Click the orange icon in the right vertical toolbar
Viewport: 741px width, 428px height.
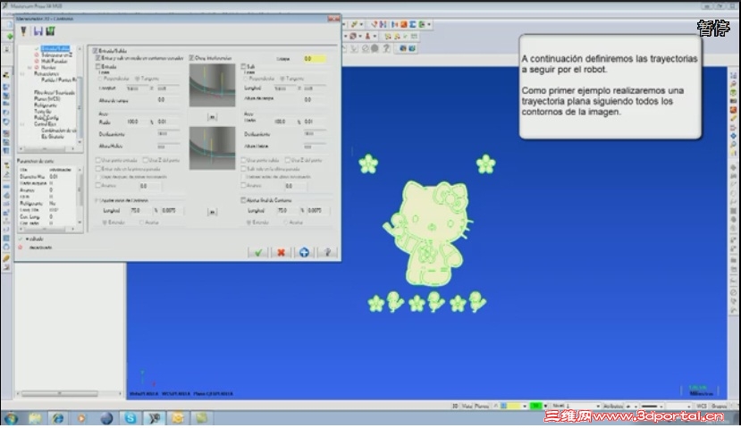point(733,109)
